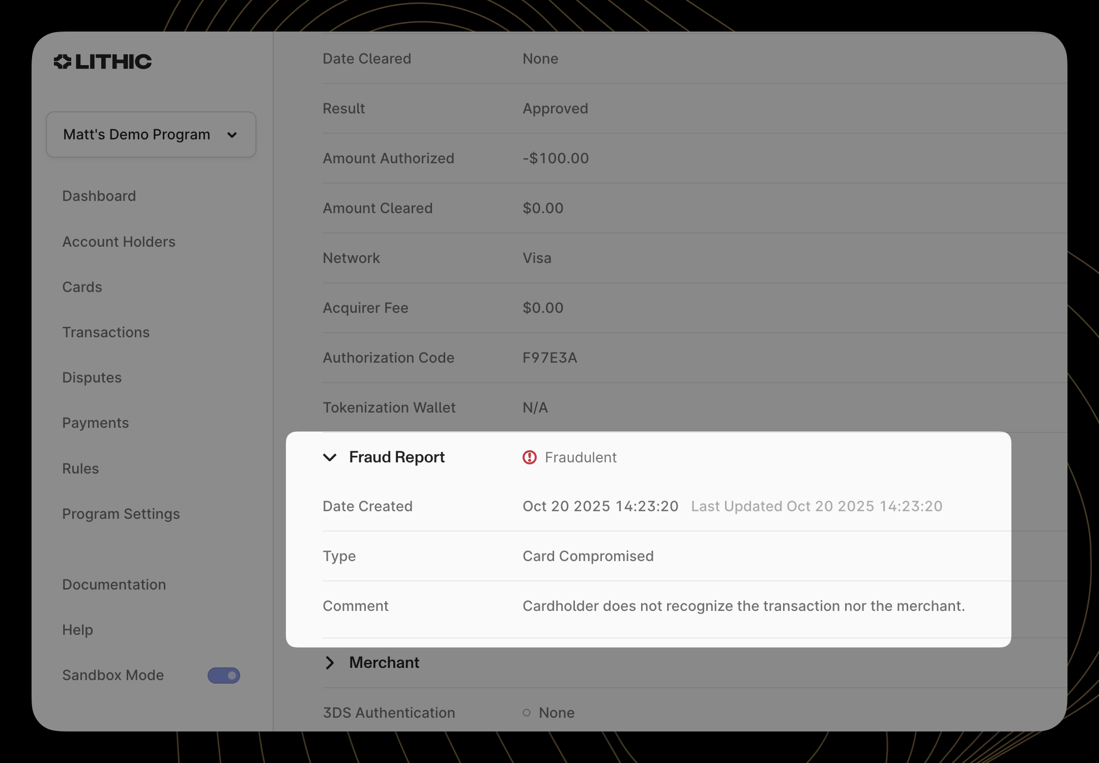Click the Lithic logo icon
This screenshot has width=1099, height=763.
tap(63, 62)
